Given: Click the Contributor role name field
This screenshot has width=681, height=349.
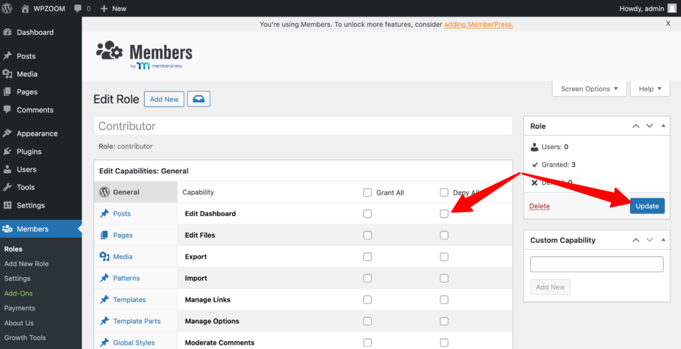Looking at the screenshot, I should click(303, 126).
